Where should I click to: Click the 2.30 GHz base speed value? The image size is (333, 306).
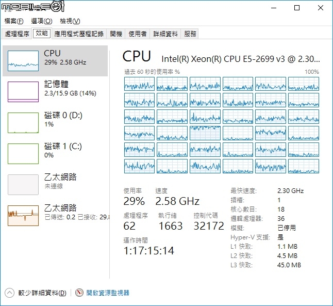pyautogui.click(x=290, y=191)
